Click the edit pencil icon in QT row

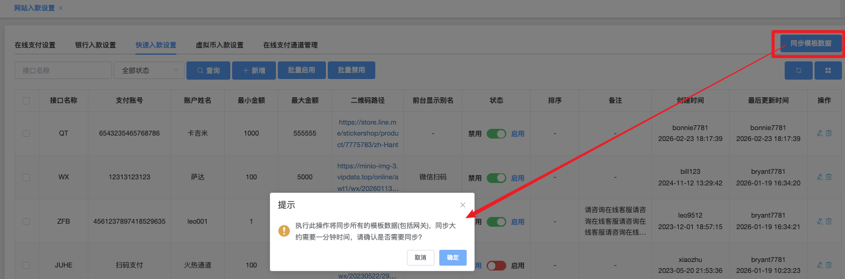point(819,133)
